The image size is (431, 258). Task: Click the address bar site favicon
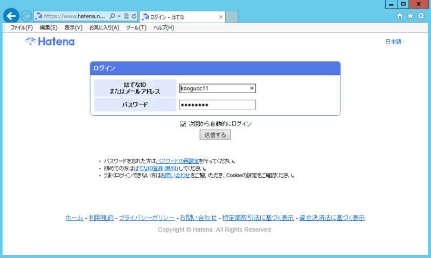tap(38, 16)
